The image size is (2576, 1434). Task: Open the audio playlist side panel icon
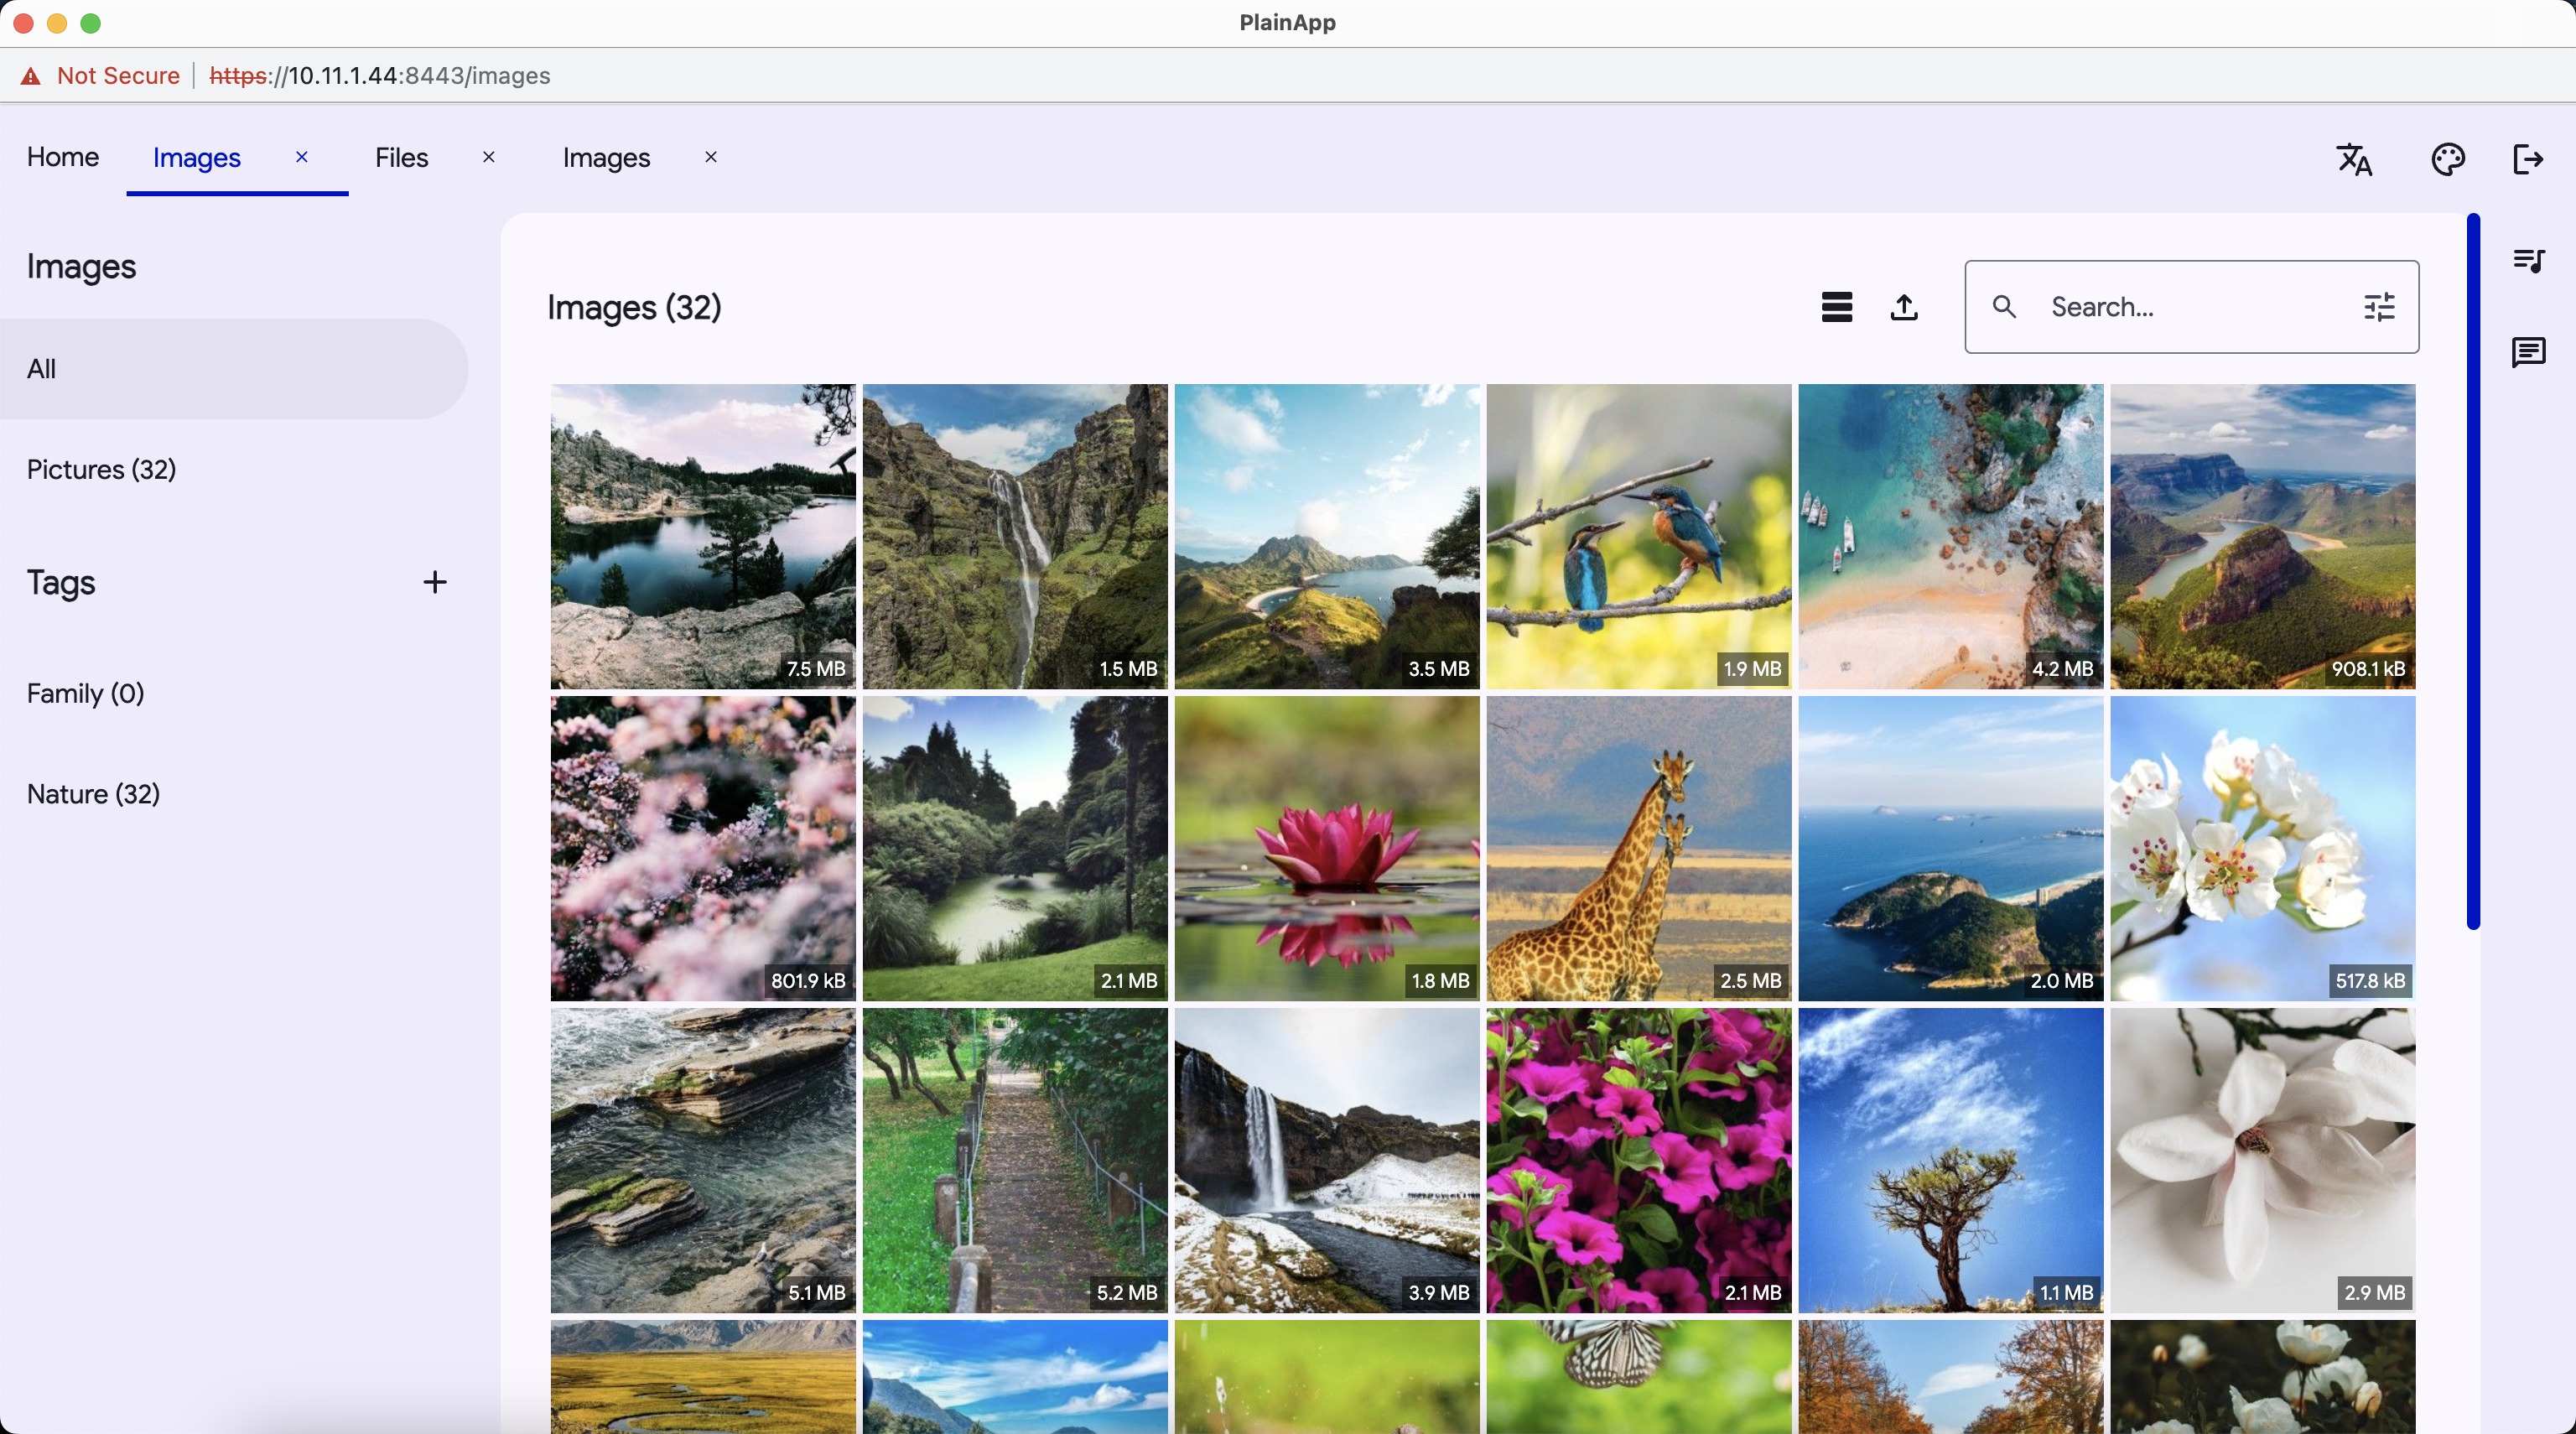pos(2528,261)
